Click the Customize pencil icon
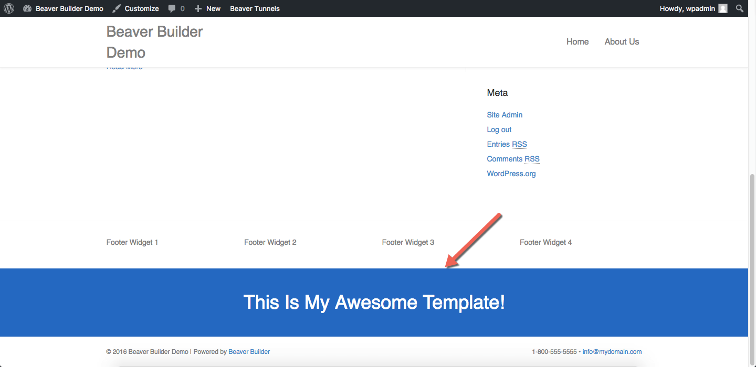Viewport: 756px width, 367px height. point(115,8)
